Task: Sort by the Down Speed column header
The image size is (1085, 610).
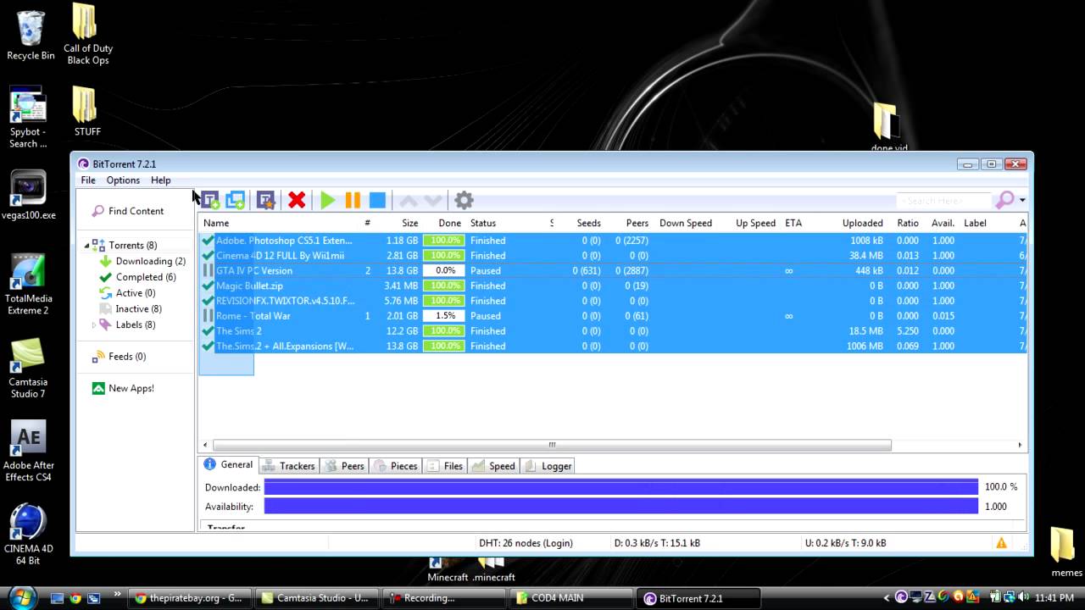Action: pyautogui.click(x=685, y=223)
